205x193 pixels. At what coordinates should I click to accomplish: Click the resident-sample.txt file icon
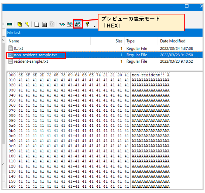[11, 61]
